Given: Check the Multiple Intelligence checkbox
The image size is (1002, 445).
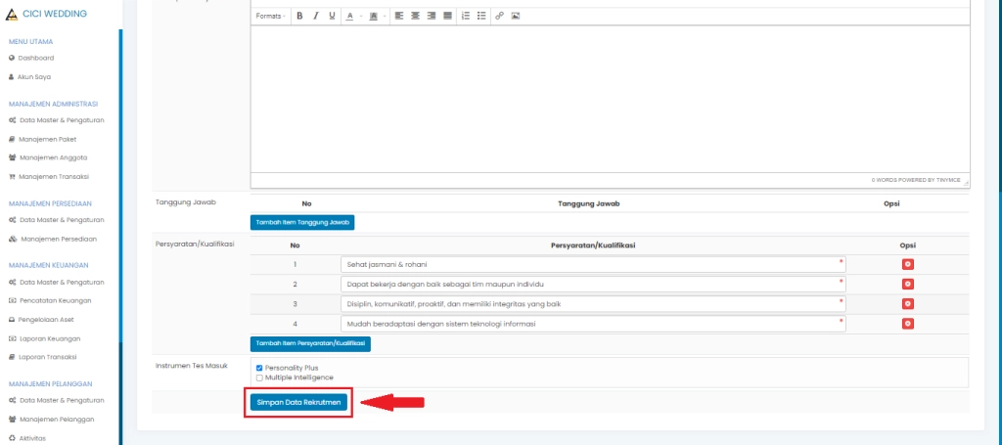Looking at the screenshot, I should coord(259,378).
